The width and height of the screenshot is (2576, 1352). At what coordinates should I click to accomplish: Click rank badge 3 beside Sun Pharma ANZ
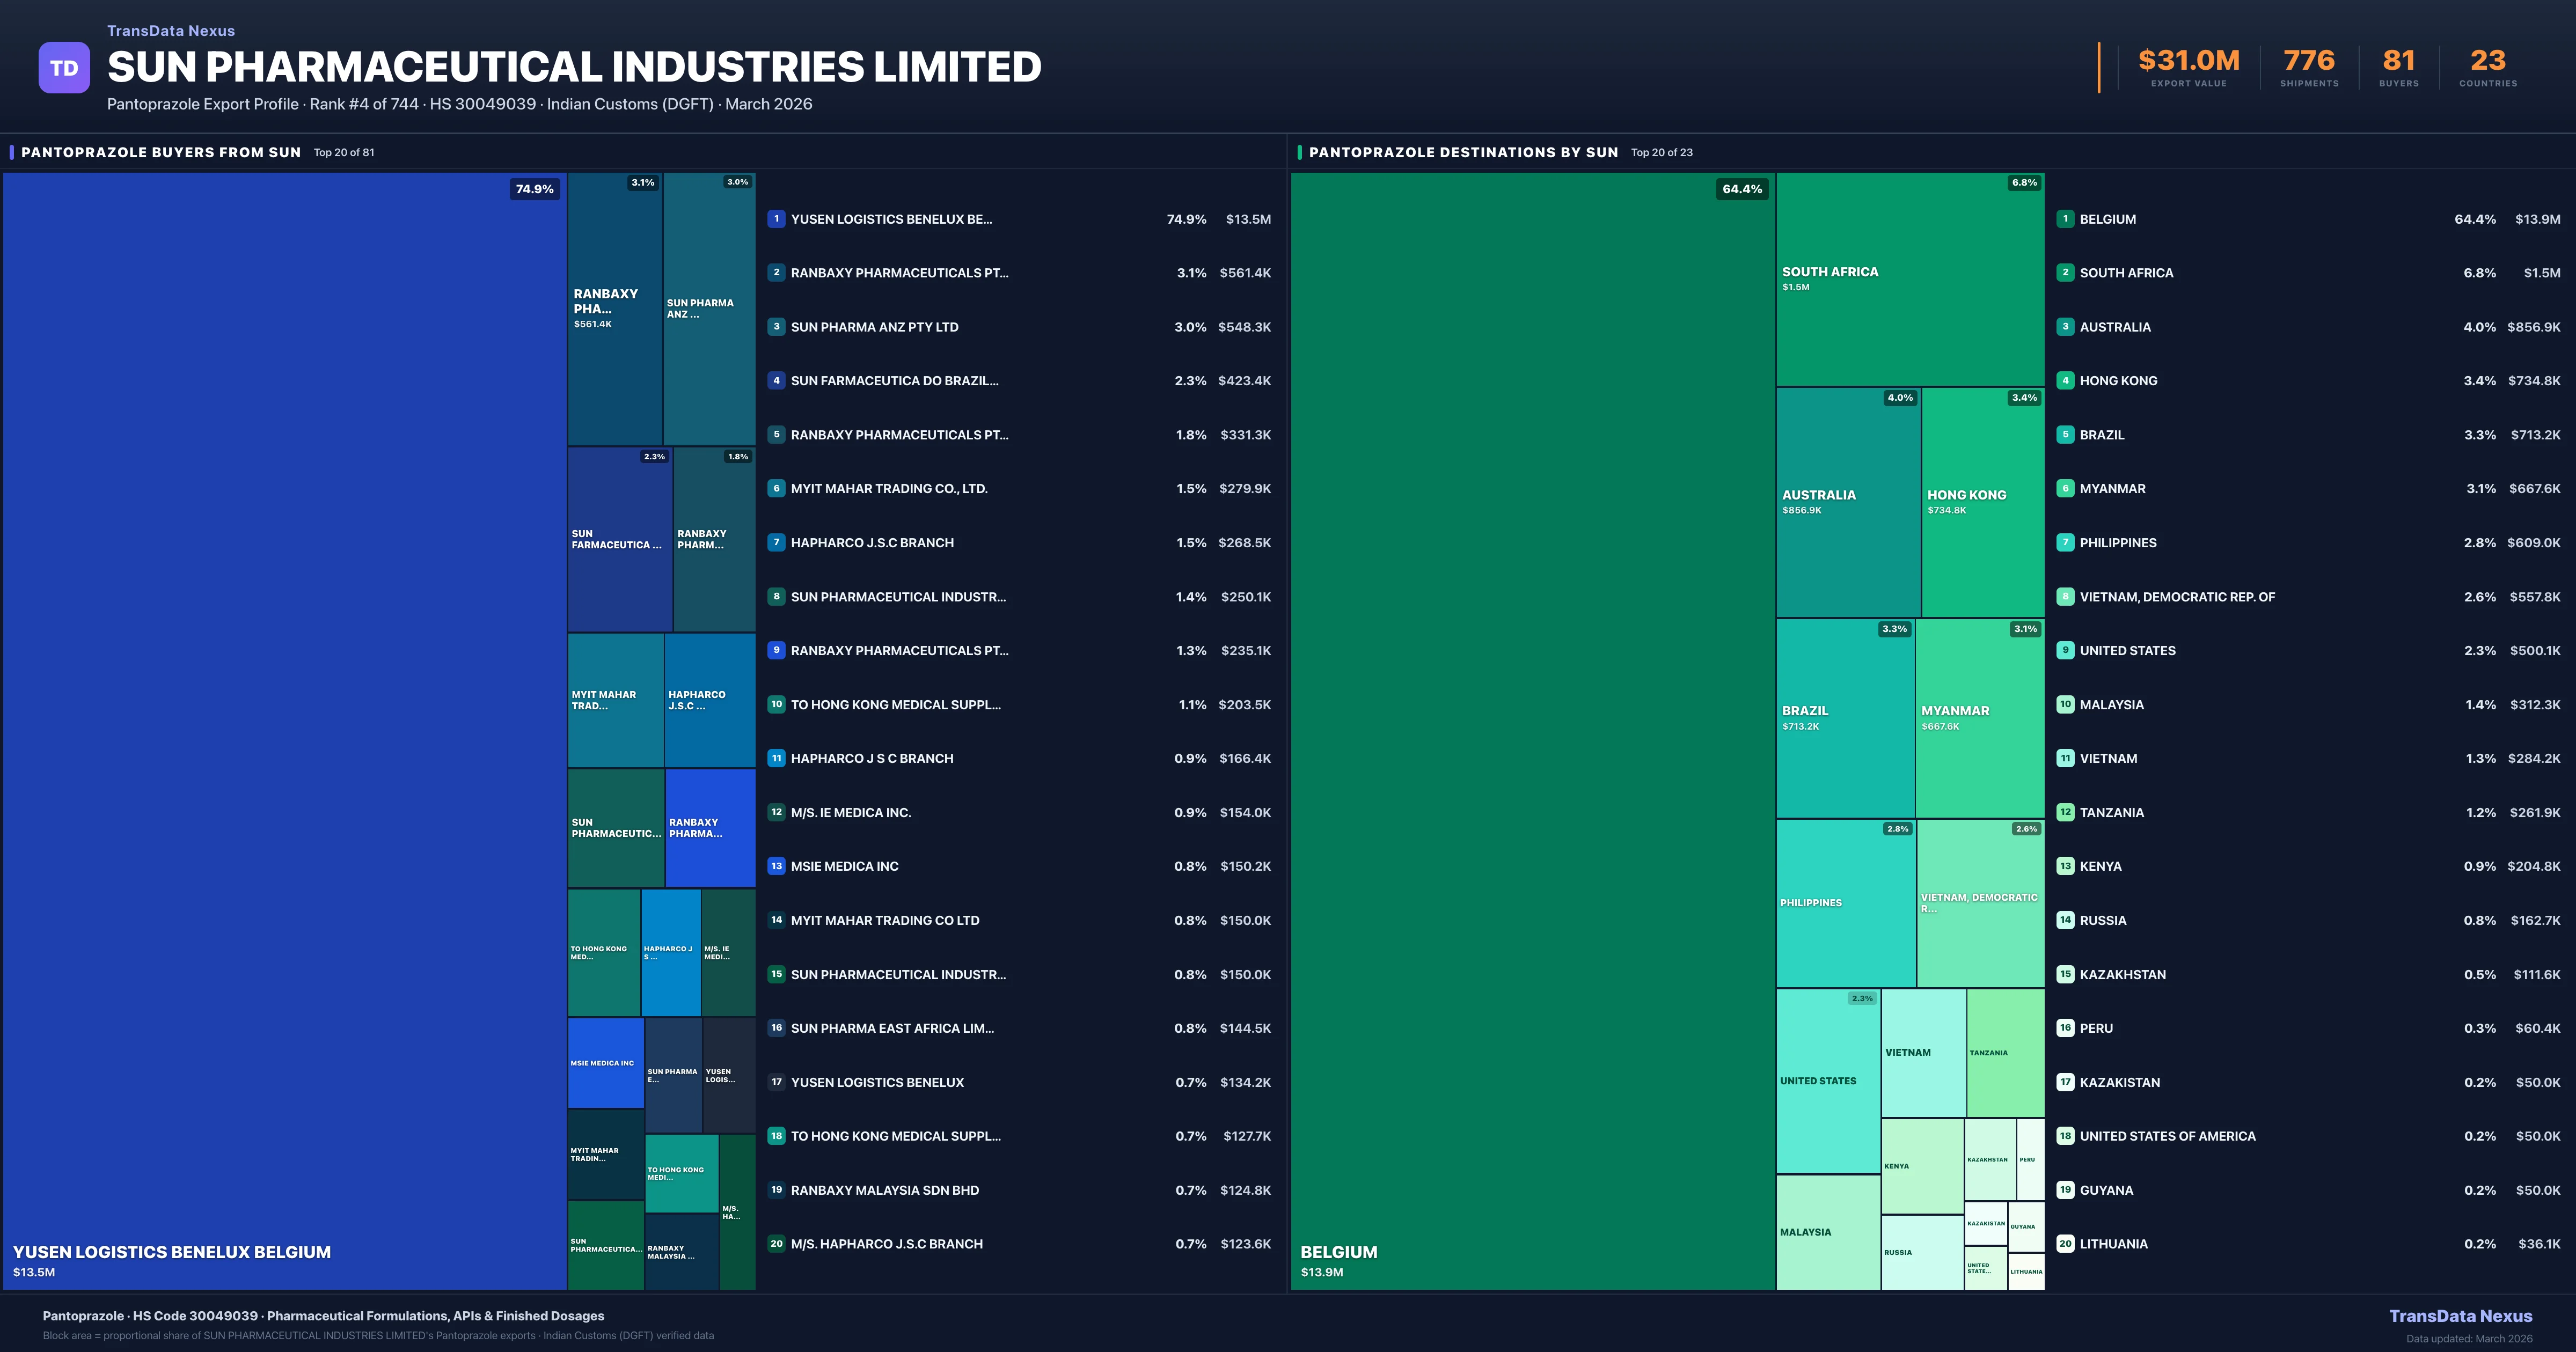[776, 327]
